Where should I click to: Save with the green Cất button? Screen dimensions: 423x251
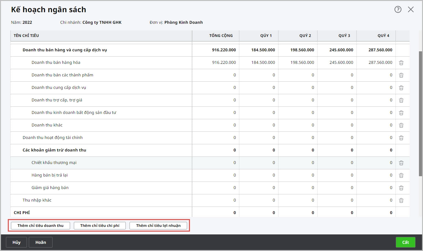pyautogui.click(x=405, y=242)
